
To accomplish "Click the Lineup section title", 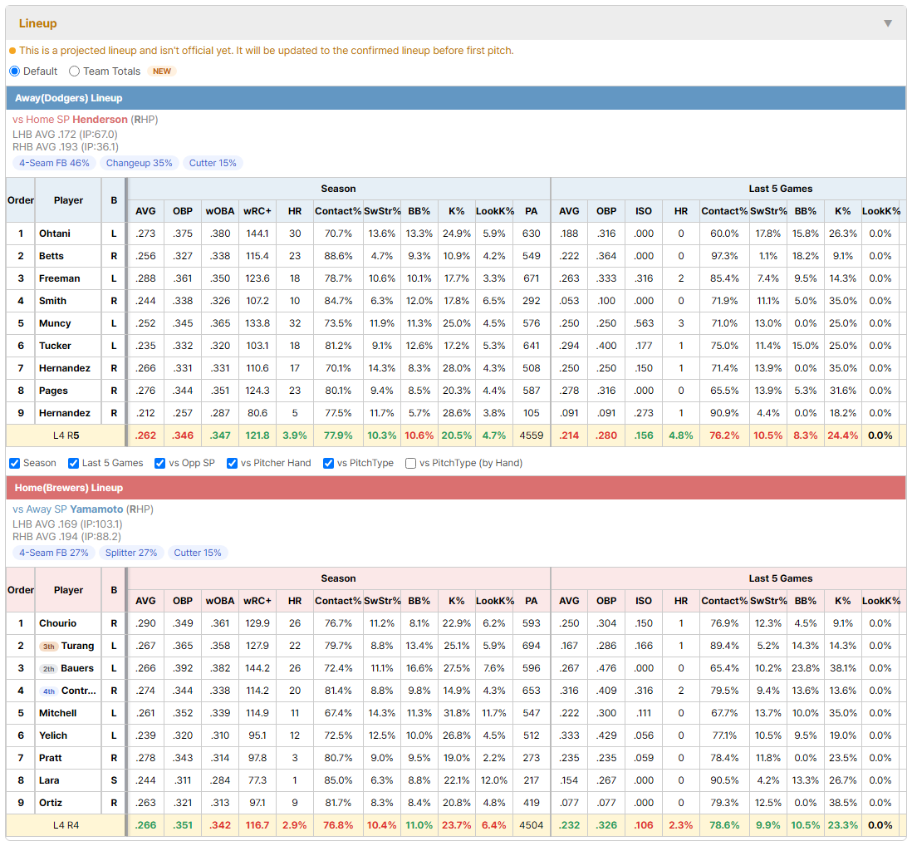I will 38,23.
